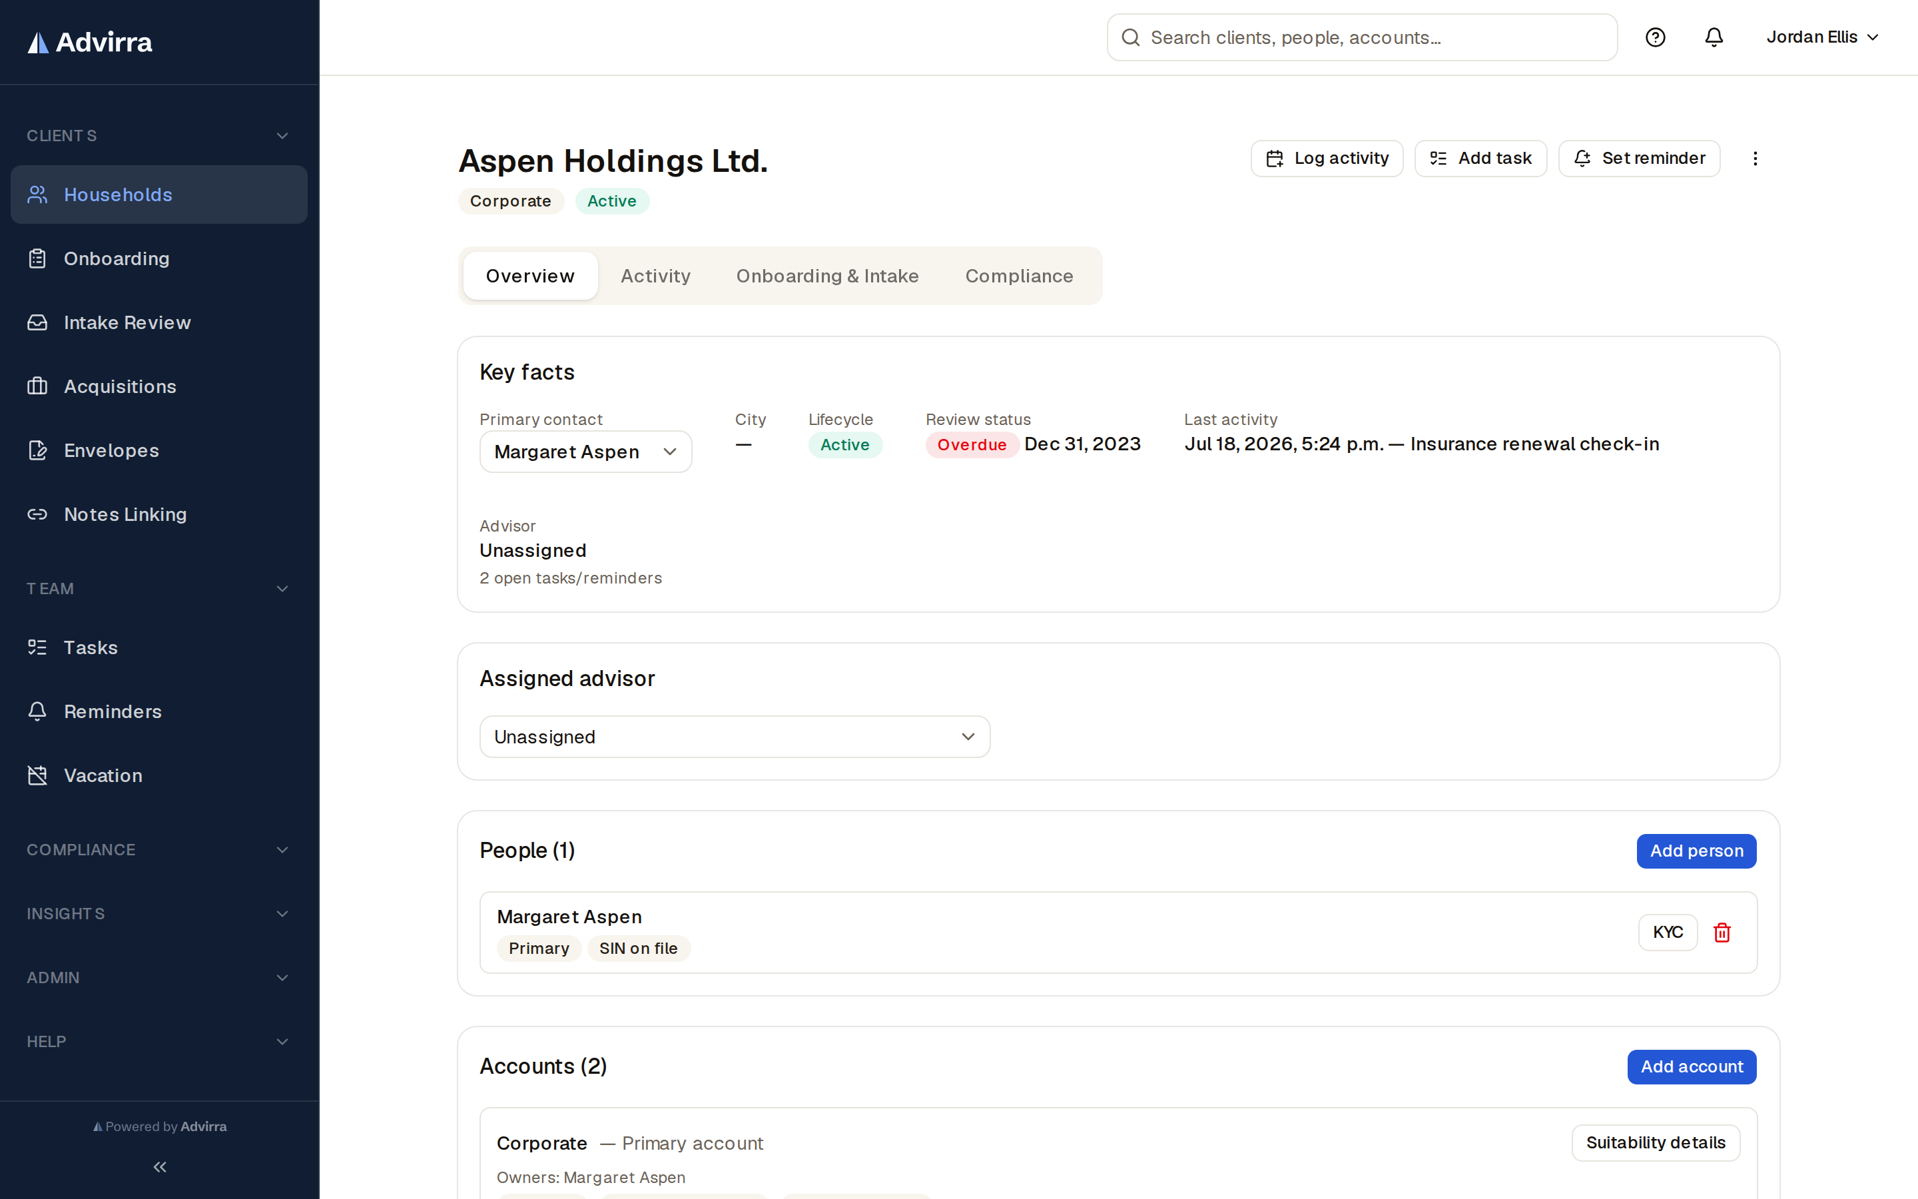1918x1199 pixels.
Task: Click the Add account button
Action: pyautogui.click(x=1692, y=1067)
